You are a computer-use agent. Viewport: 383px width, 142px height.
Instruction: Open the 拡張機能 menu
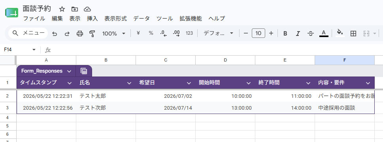click(x=191, y=19)
